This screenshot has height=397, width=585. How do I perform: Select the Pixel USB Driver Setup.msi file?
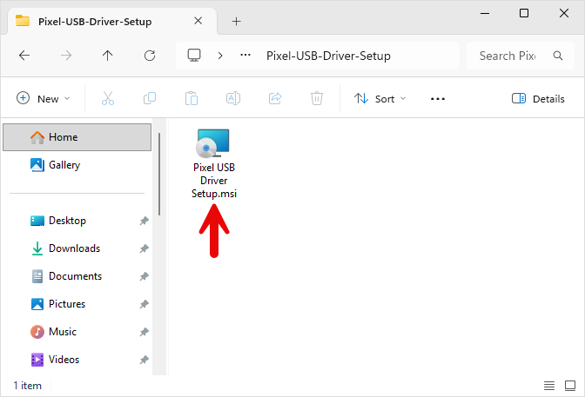tap(214, 164)
